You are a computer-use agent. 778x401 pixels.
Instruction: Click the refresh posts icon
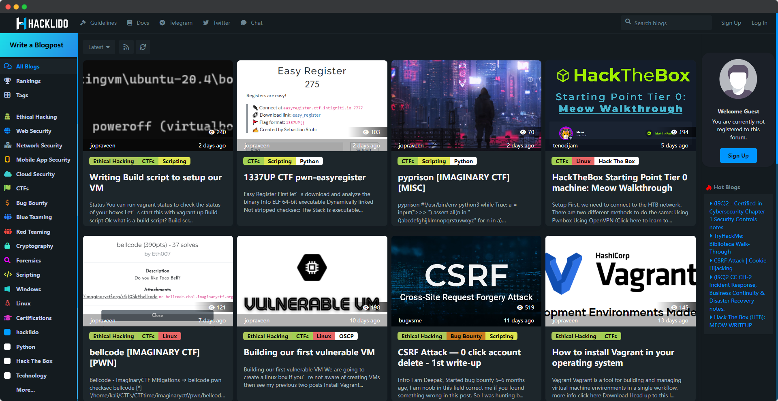pos(143,47)
